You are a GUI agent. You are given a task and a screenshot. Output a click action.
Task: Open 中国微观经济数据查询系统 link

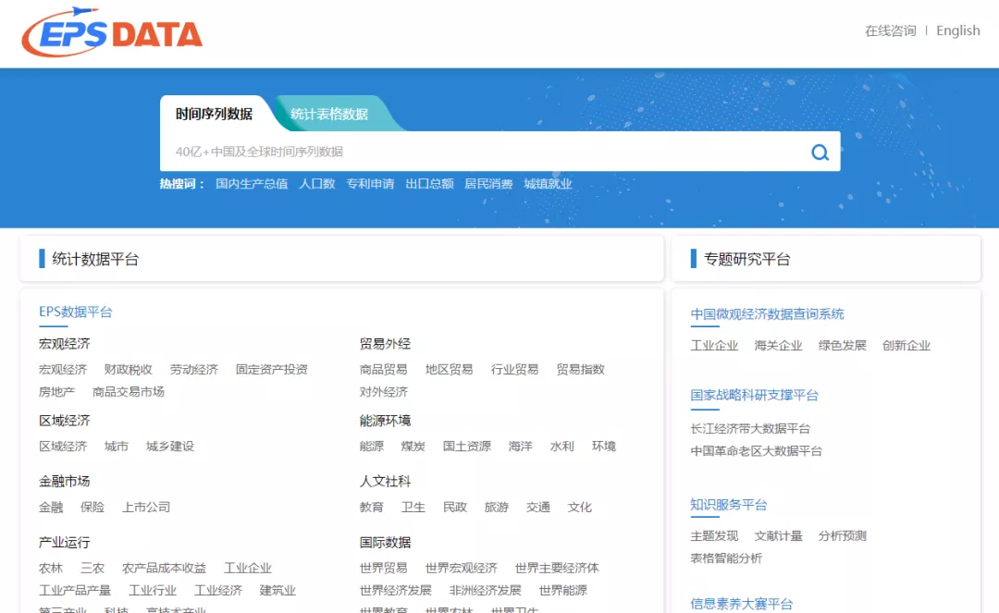coord(767,313)
